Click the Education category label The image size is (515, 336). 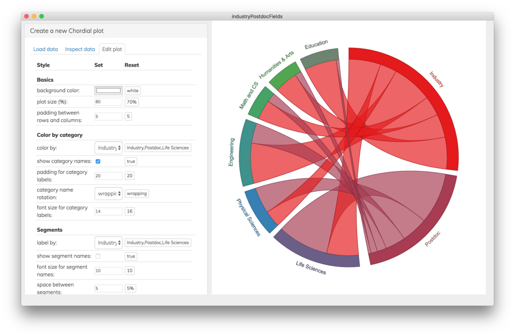pyautogui.click(x=316, y=45)
